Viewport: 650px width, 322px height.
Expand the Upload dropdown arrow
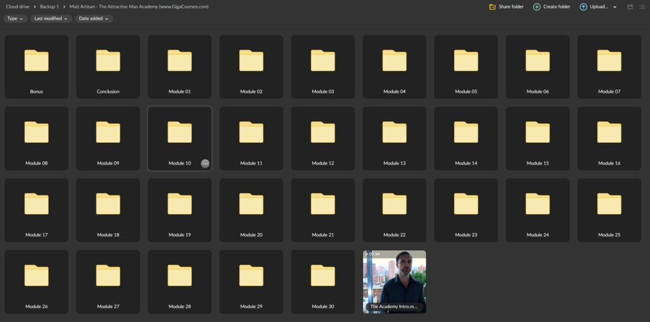point(614,7)
